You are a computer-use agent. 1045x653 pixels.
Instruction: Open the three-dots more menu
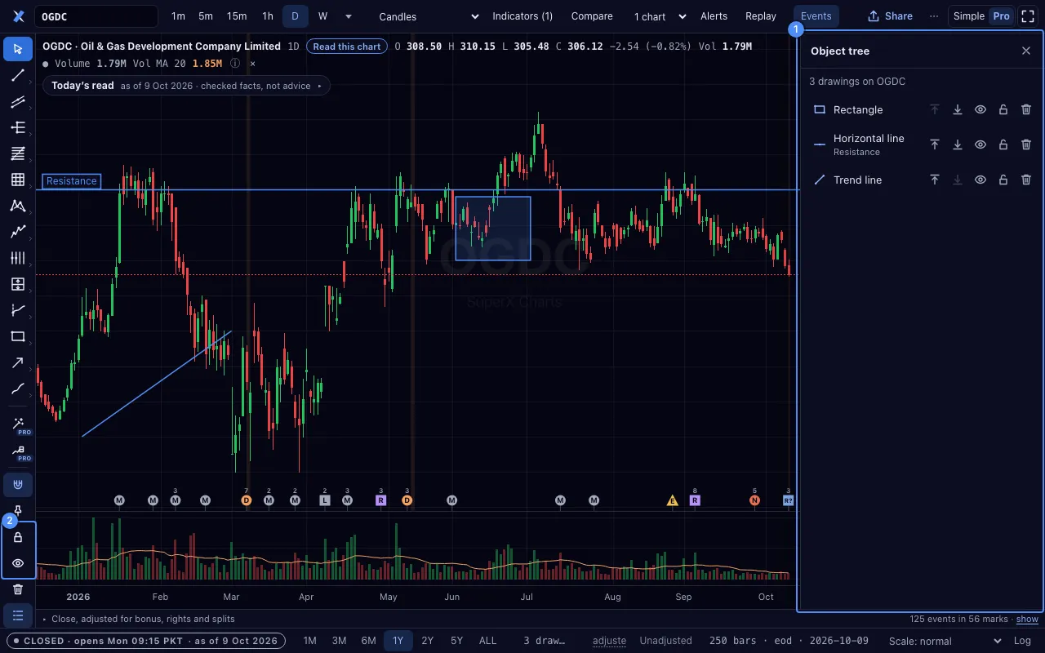pos(934,16)
